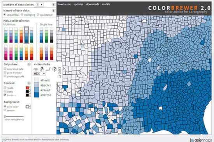This screenshot has height=142, width=214.
Task: Open the axismaps logo in the footer
Action: coord(201,140)
